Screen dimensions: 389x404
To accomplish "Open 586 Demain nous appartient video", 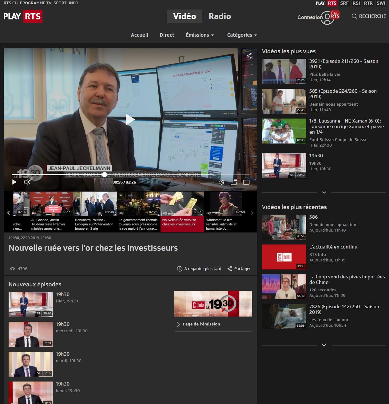I will pyautogui.click(x=324, y=227).
